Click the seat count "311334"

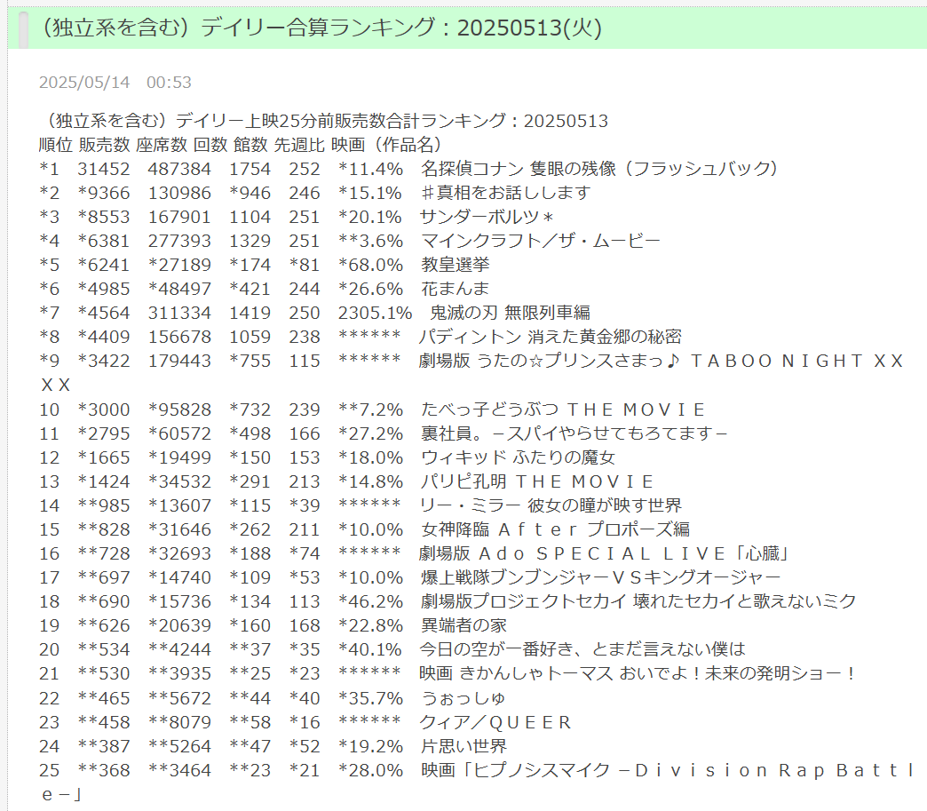coord(179,313)
